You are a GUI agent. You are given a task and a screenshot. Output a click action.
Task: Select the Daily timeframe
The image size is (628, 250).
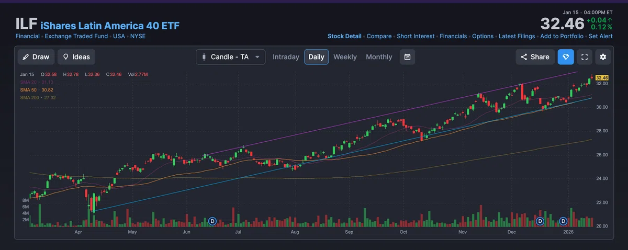316,57
